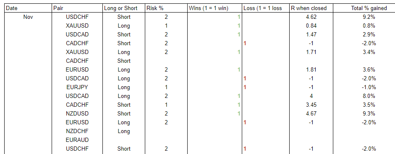Click the Wins (1 = 1 win) header
Screen dimensions: 395x154
point(215,8)
